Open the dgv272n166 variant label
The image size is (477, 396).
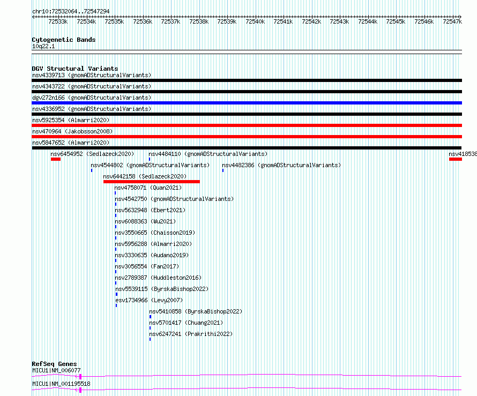pyautogui.click(x=92, y=98)
